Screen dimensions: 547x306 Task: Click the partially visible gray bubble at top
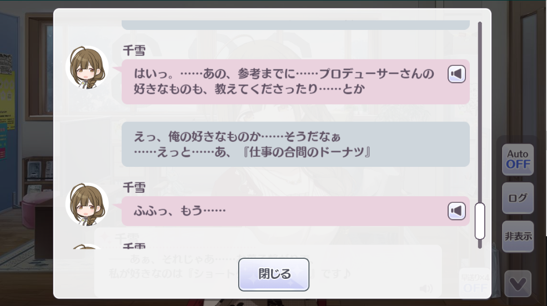click(295, 25)
